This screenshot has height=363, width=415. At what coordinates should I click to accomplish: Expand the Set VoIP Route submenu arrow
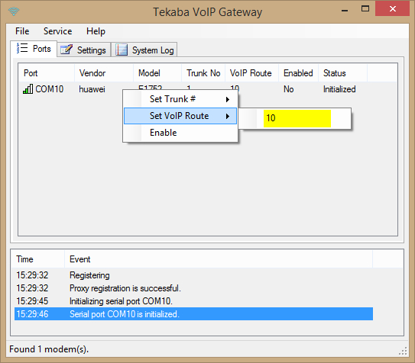click(227, 116)
